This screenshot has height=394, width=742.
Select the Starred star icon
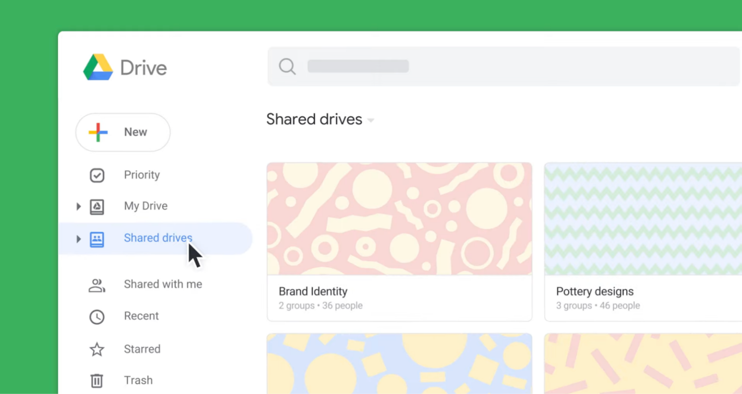(97, 349)
